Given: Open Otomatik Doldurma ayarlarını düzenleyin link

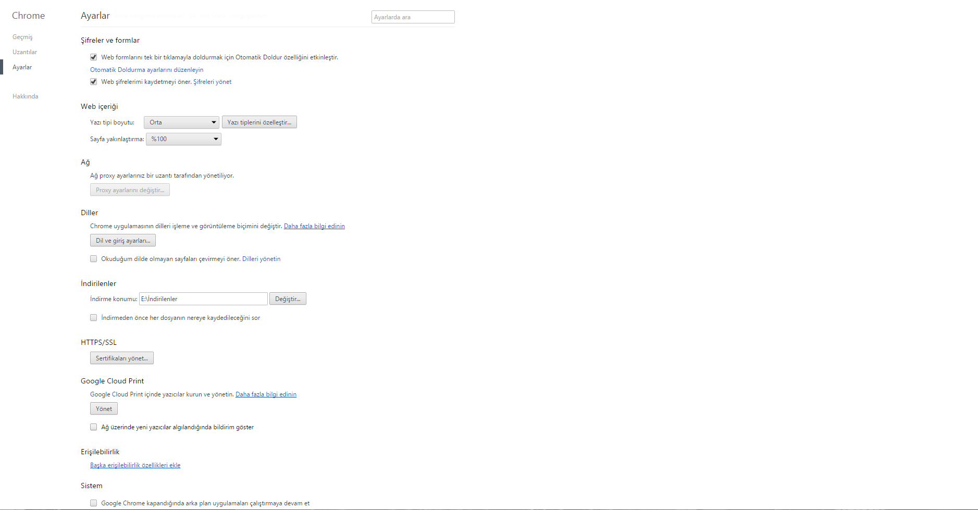Looking at the screenshot, I should click(x=146, y=70).
